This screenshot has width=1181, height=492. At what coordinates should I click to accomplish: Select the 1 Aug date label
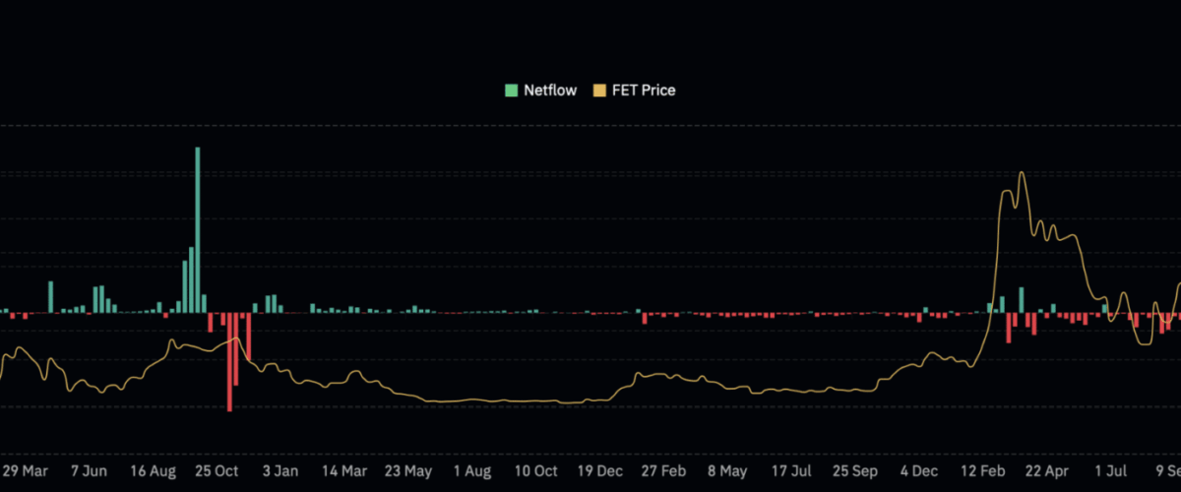[471, 470]
